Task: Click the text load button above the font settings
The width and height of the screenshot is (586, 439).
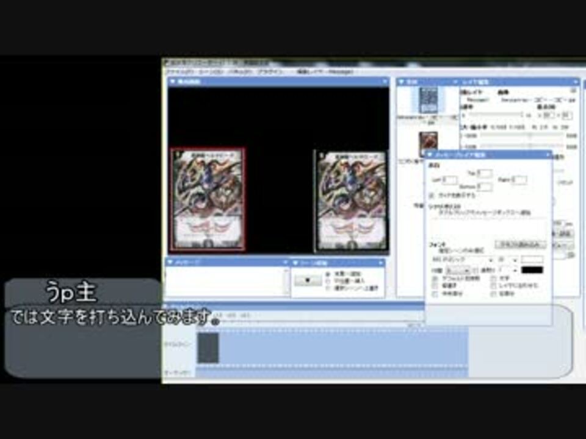Action: 520,244
